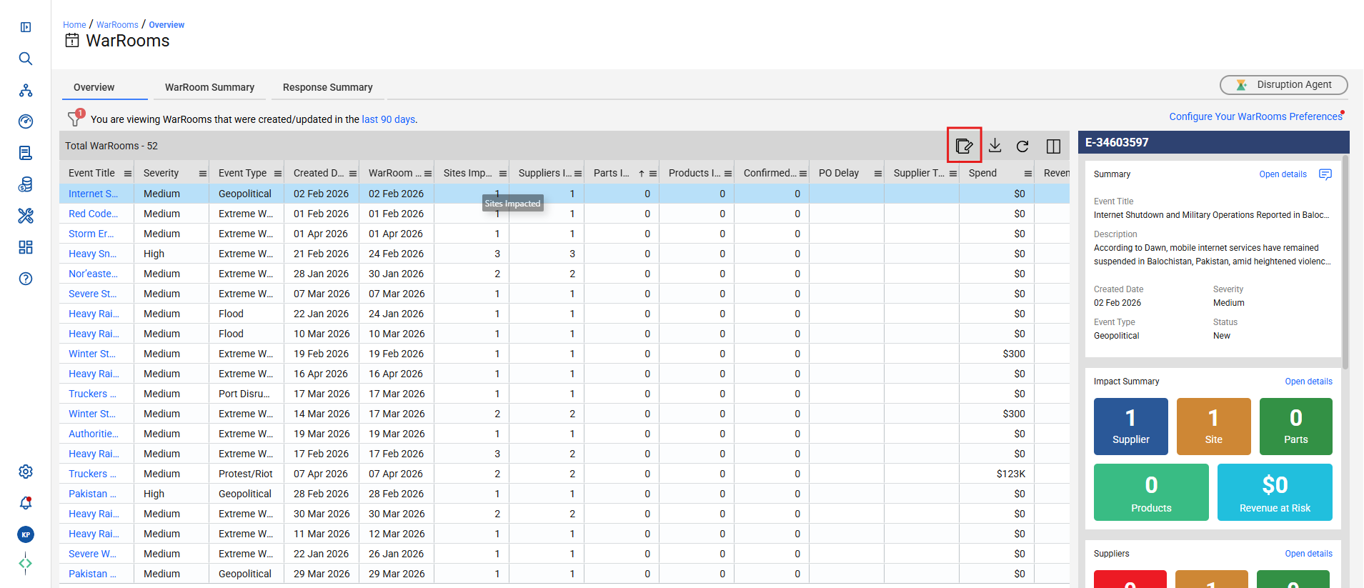The image size is (1364, 588).
Task: Open the filter funnel icon
Action: click(x=74, y=119)
